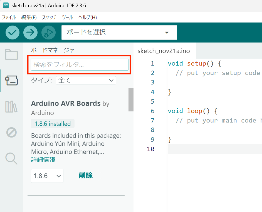
Task: Open the Debug sidebar panel icon
Action: point(11,133)
